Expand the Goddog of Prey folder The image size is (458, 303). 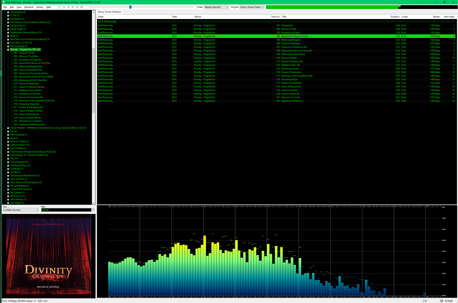coord(8,165)
